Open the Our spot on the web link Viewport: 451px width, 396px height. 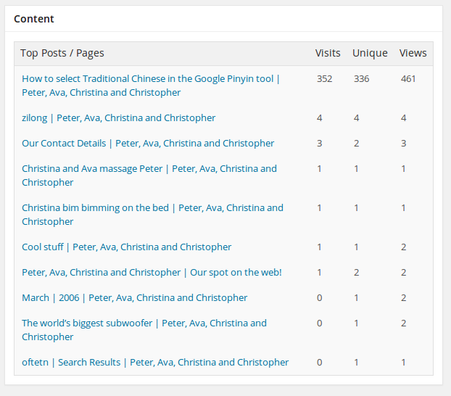pyautogui.click(x=152, y=272)
